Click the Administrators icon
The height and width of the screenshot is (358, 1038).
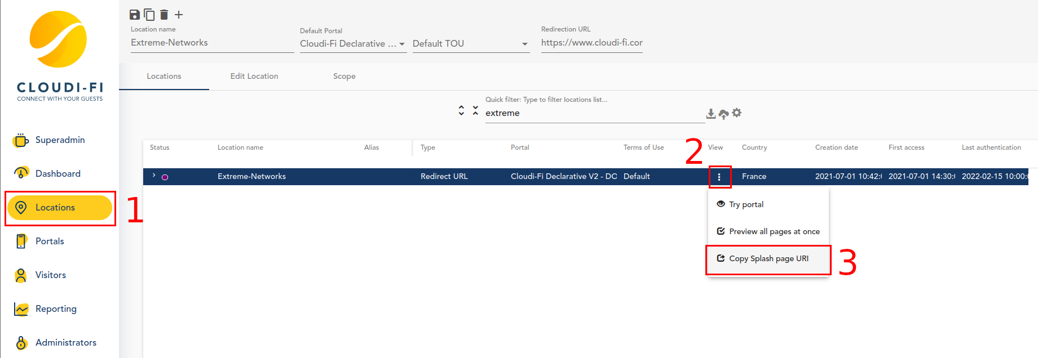click(x=21, y=342)
